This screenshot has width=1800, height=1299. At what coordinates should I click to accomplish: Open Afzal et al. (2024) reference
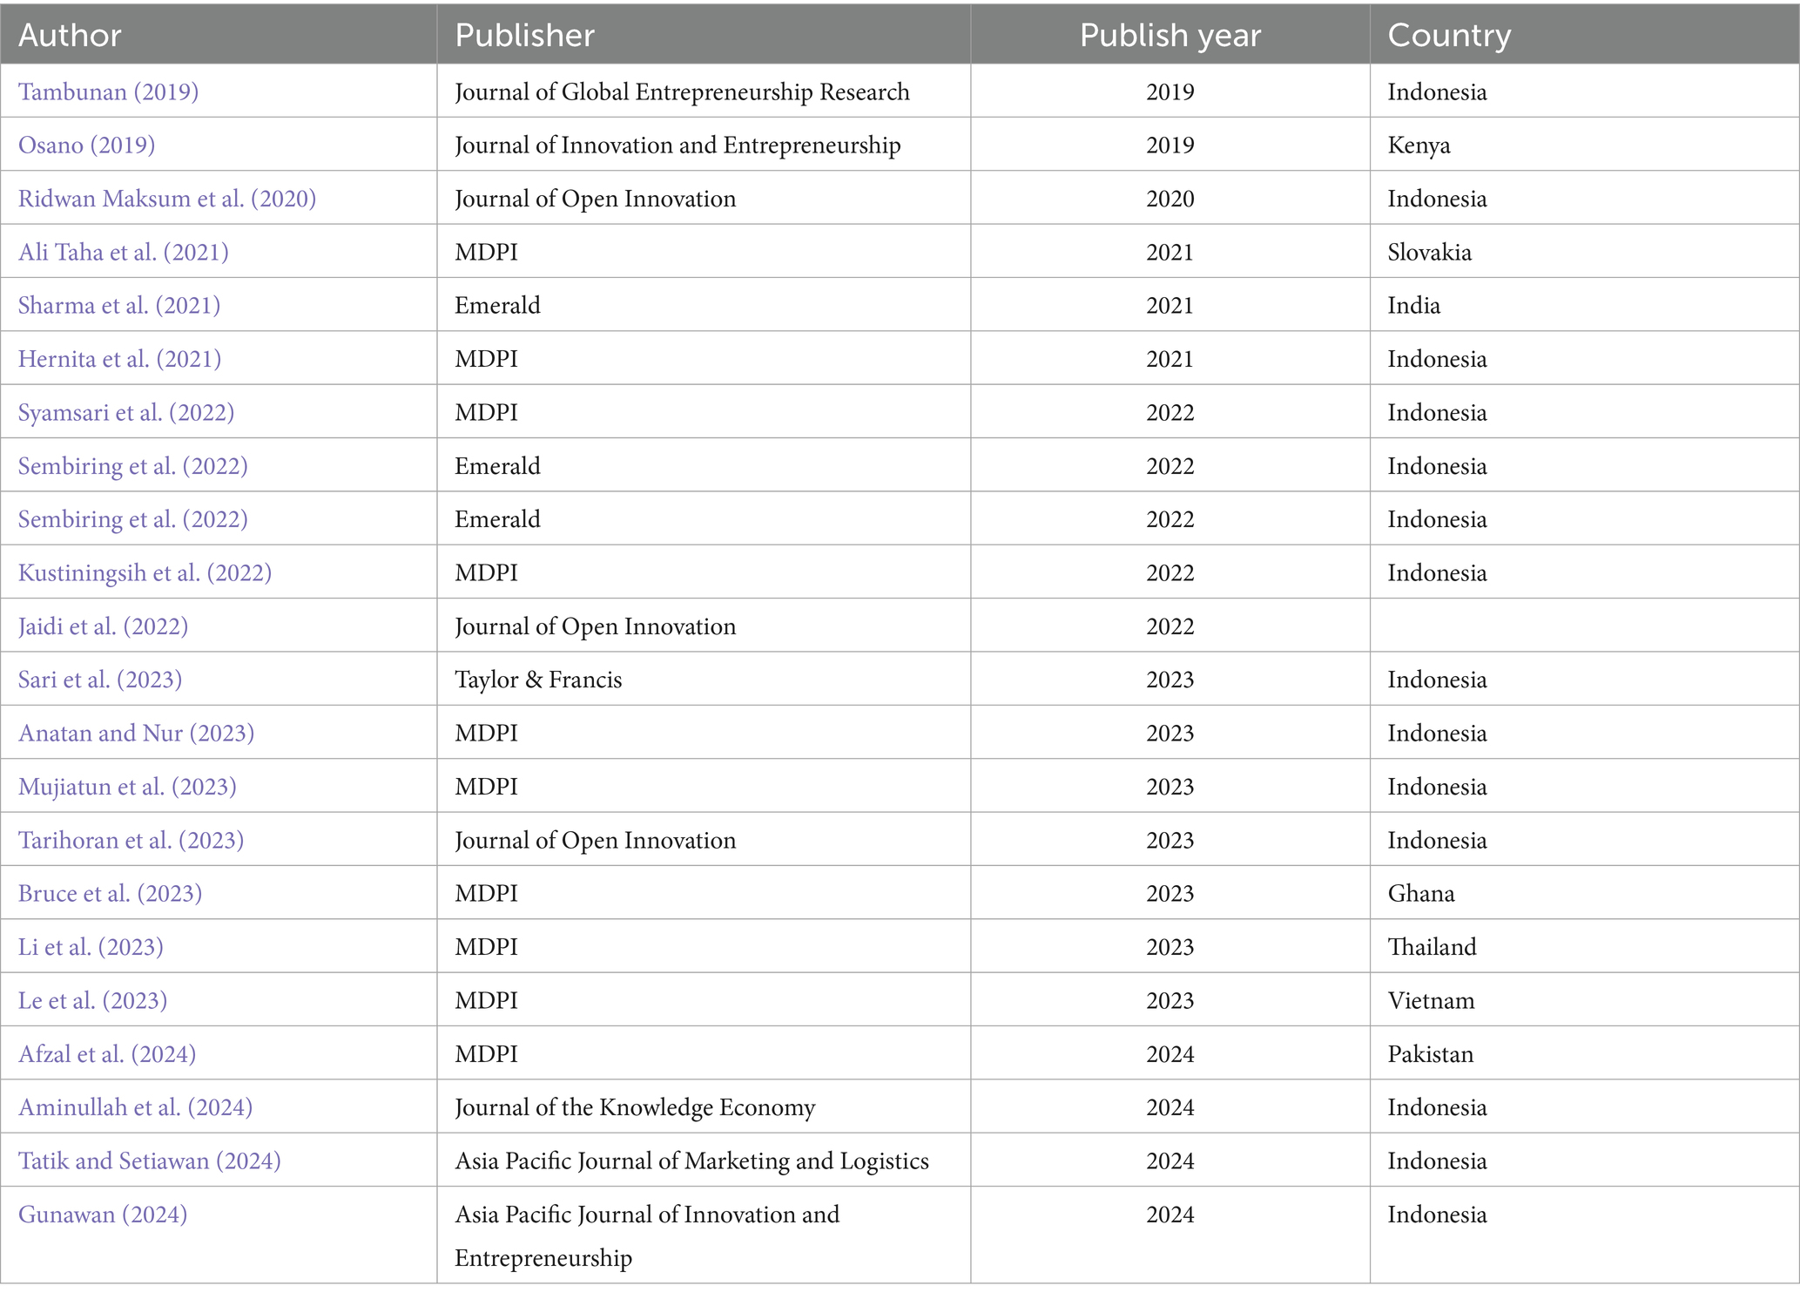point(106,1054)
